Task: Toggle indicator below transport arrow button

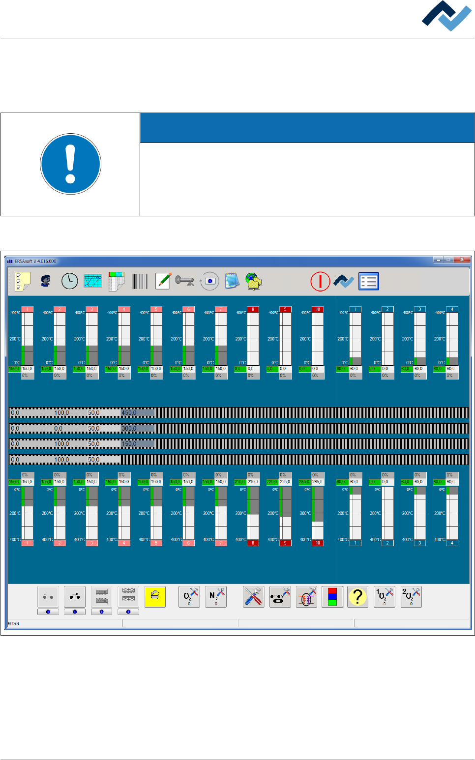Action: 75,612
